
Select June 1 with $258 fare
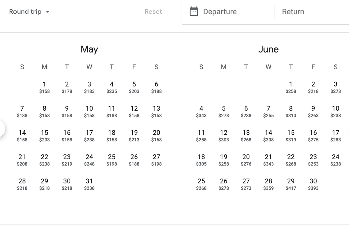(x=291, y=87)
